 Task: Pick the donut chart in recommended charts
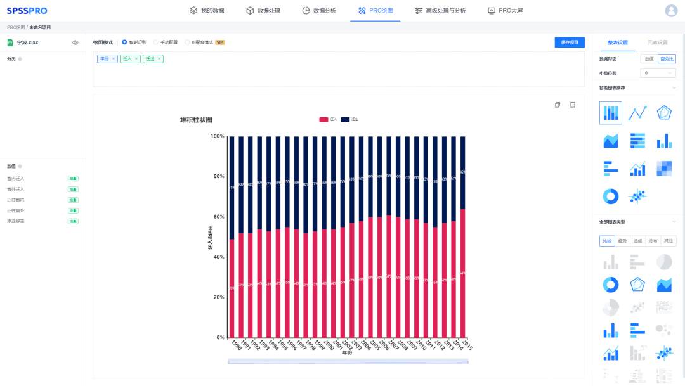pos(610,196)
